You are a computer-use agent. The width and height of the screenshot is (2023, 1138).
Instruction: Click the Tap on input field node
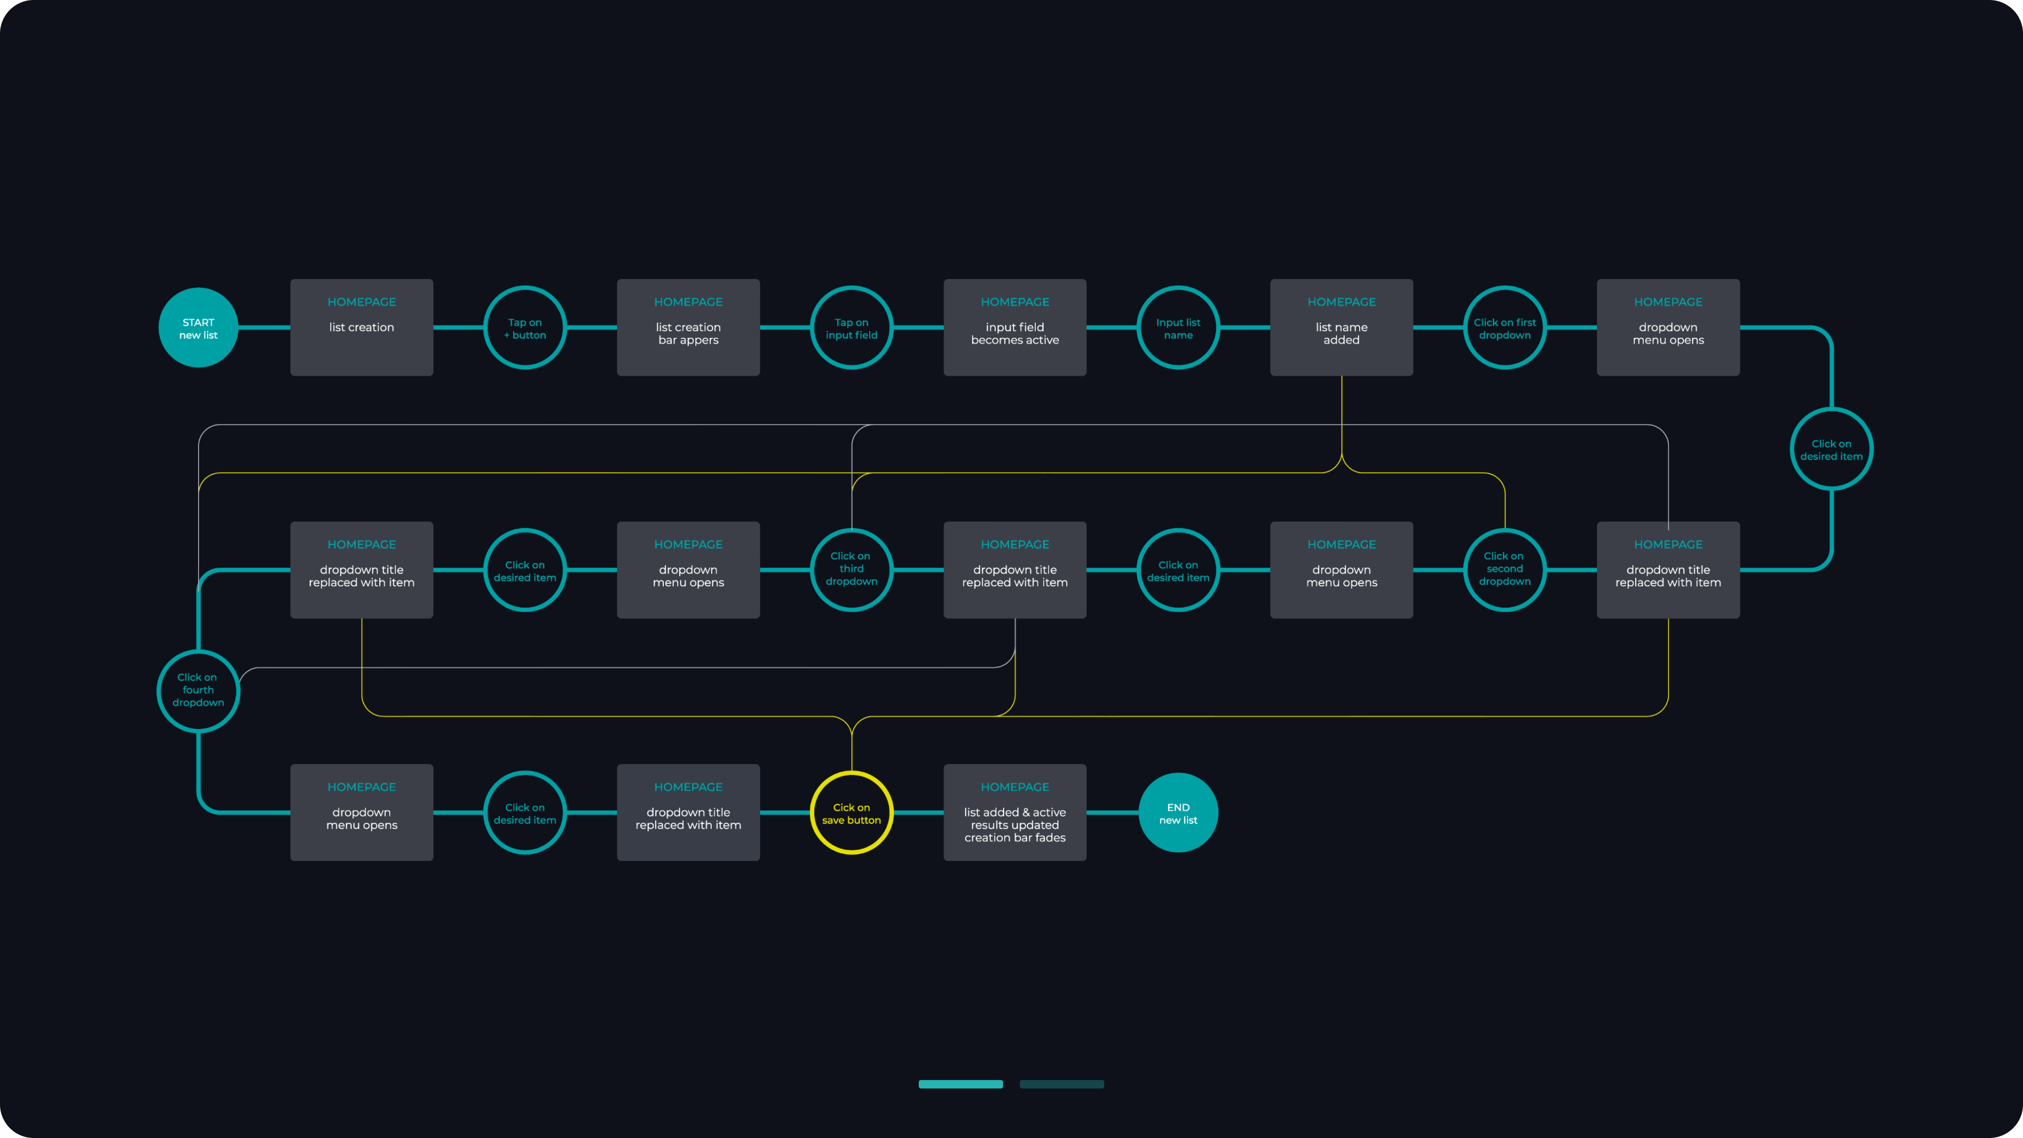pyautogui.click(x=851, y=328)
